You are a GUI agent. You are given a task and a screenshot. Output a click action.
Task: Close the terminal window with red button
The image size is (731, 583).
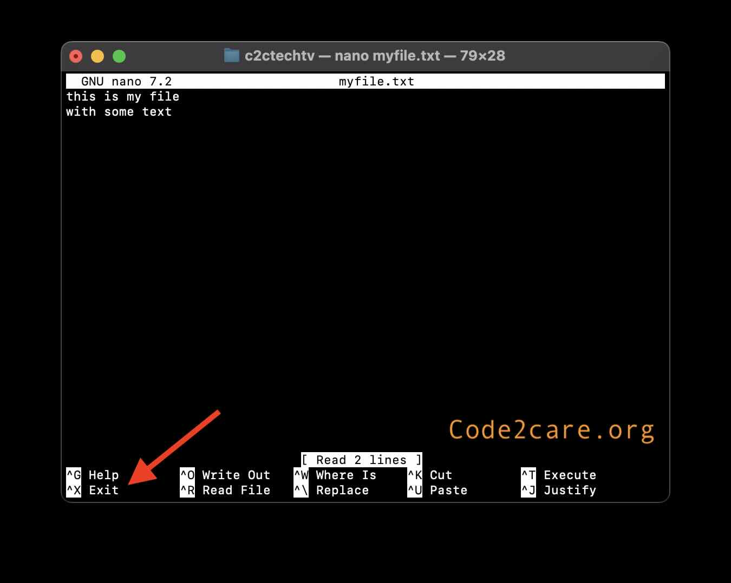(76, 56)
